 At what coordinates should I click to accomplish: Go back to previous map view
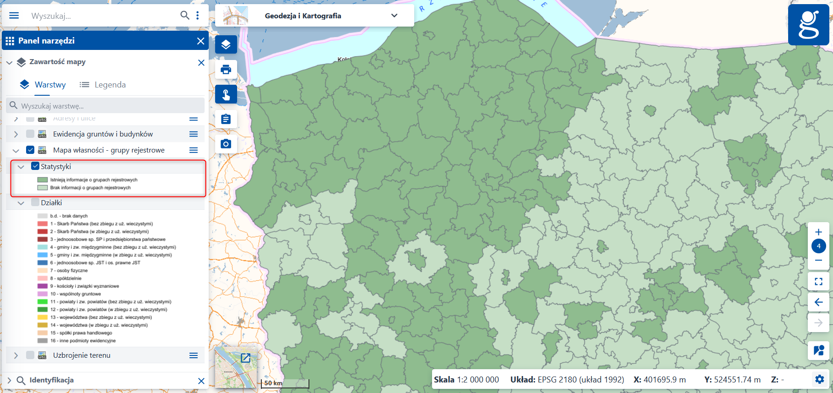tap(818, 302)
